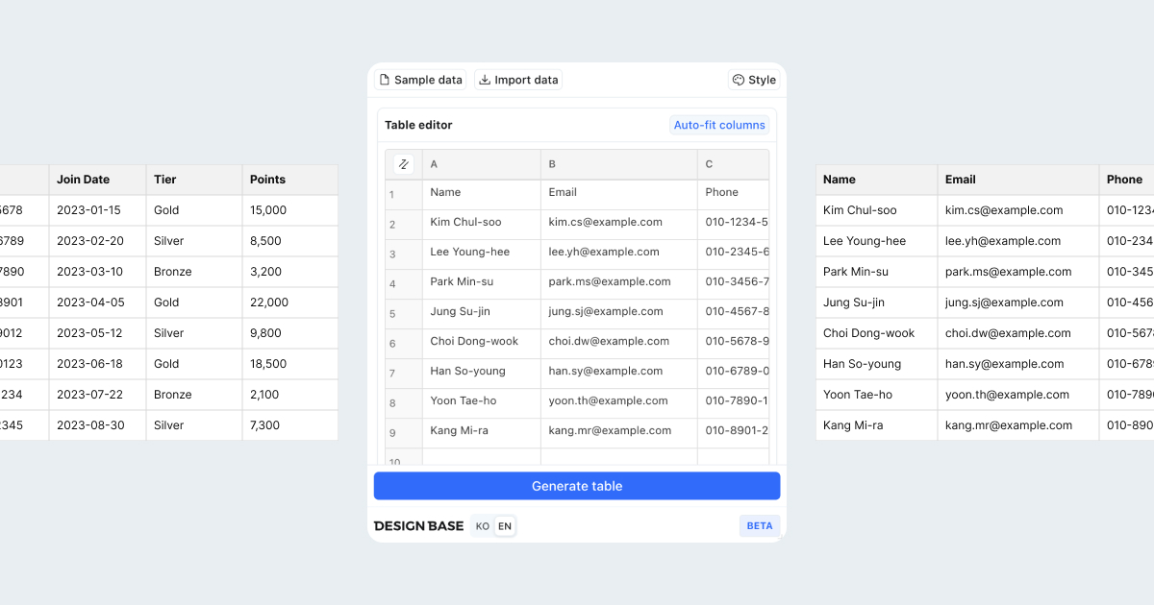Click Auto-fit columns button
Screen dimensions: 1154x605
pyautogui.click(x=719, y=125)
